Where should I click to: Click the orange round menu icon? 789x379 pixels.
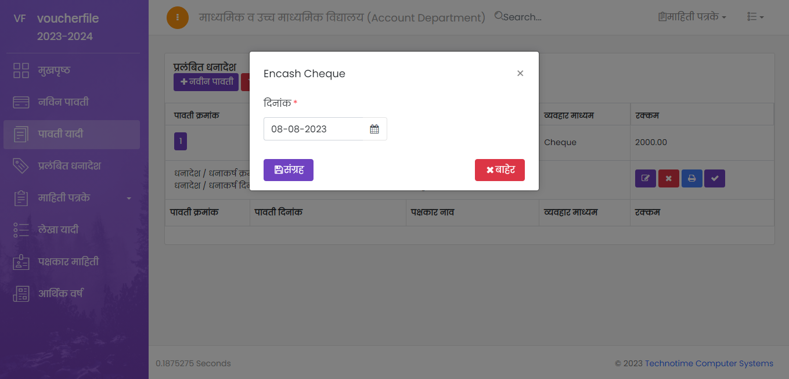pos(178,17)
